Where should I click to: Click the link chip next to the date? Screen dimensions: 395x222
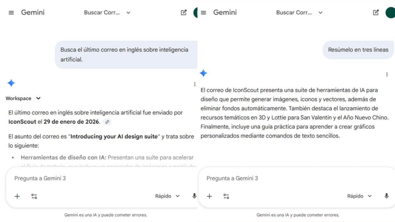click(x=107, y=122)
